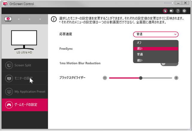
Task: Click the FreeSync label
Action: tap(66, 49)
